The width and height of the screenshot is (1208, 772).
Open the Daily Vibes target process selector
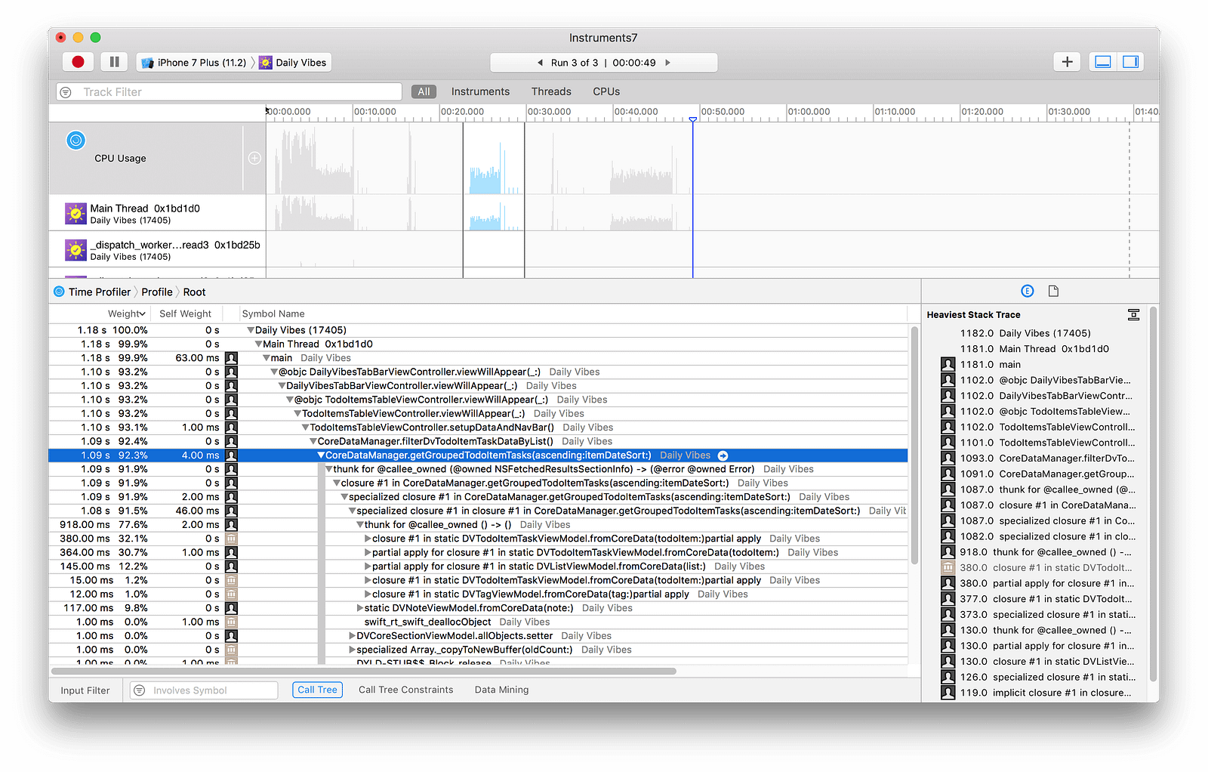(292, 63)
